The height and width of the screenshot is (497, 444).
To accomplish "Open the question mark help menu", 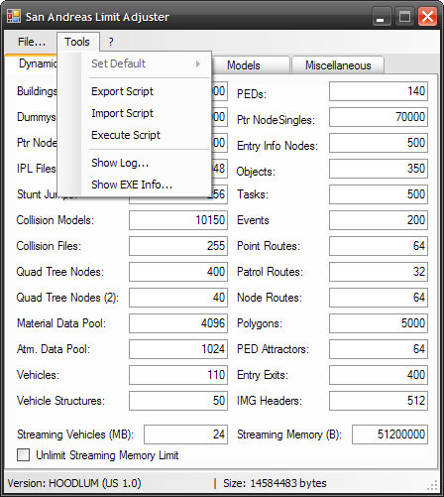I will click(111, 42).
